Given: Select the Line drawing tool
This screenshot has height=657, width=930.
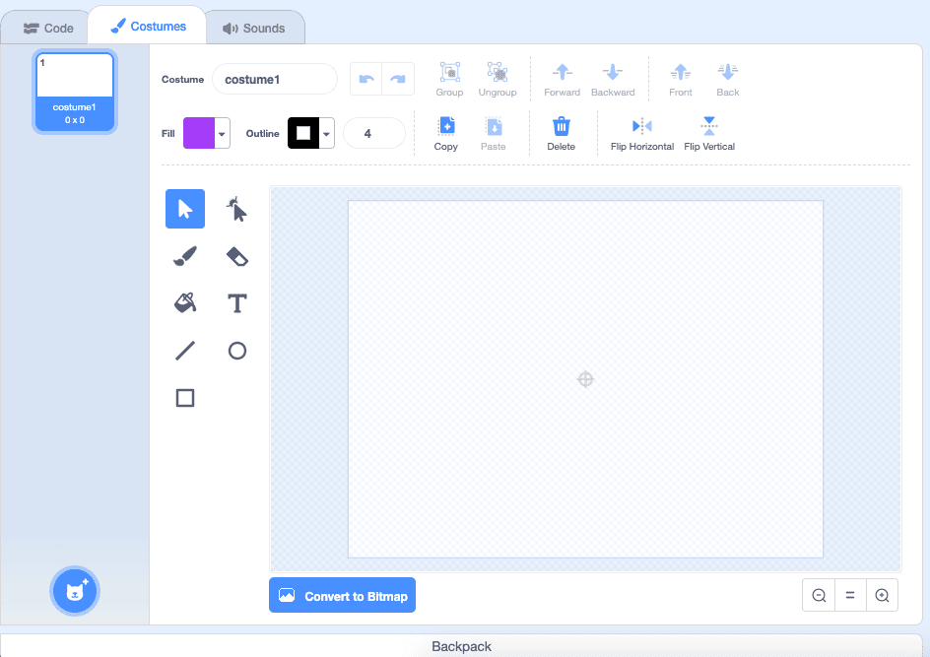Looking at the screenshot, I should pyautogui.click(x=185, y=351).
